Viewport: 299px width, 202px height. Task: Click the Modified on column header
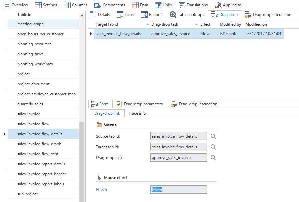coord(256,24)
